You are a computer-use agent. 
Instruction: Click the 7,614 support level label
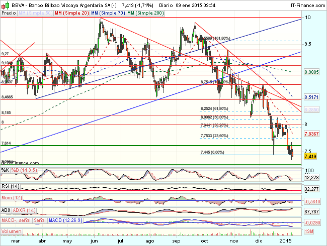point(6,143)
